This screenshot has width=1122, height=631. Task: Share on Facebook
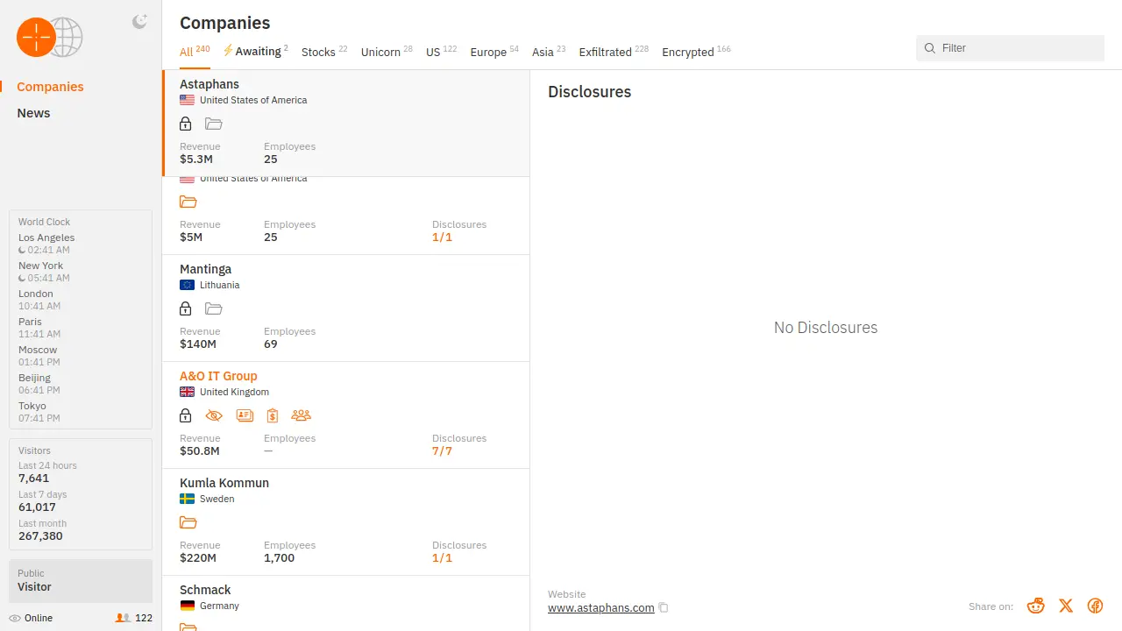1095,606
